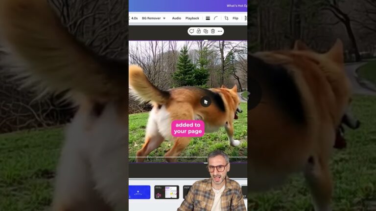Select the blue page thumbnail
This screenshot has height=211, width=376.
click(140, 192)
